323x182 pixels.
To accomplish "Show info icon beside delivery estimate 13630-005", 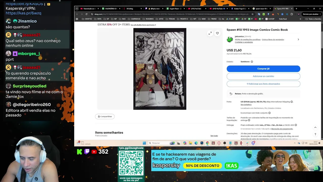I will coord(296,125).
